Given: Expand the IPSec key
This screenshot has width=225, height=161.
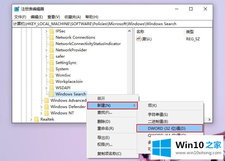Looking at the screenshot, I should [x=46, y=31].
